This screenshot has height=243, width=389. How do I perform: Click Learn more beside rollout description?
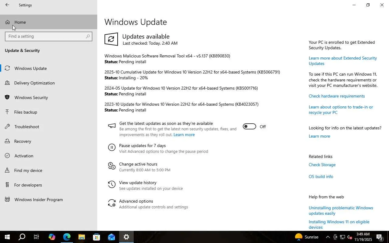184,135
